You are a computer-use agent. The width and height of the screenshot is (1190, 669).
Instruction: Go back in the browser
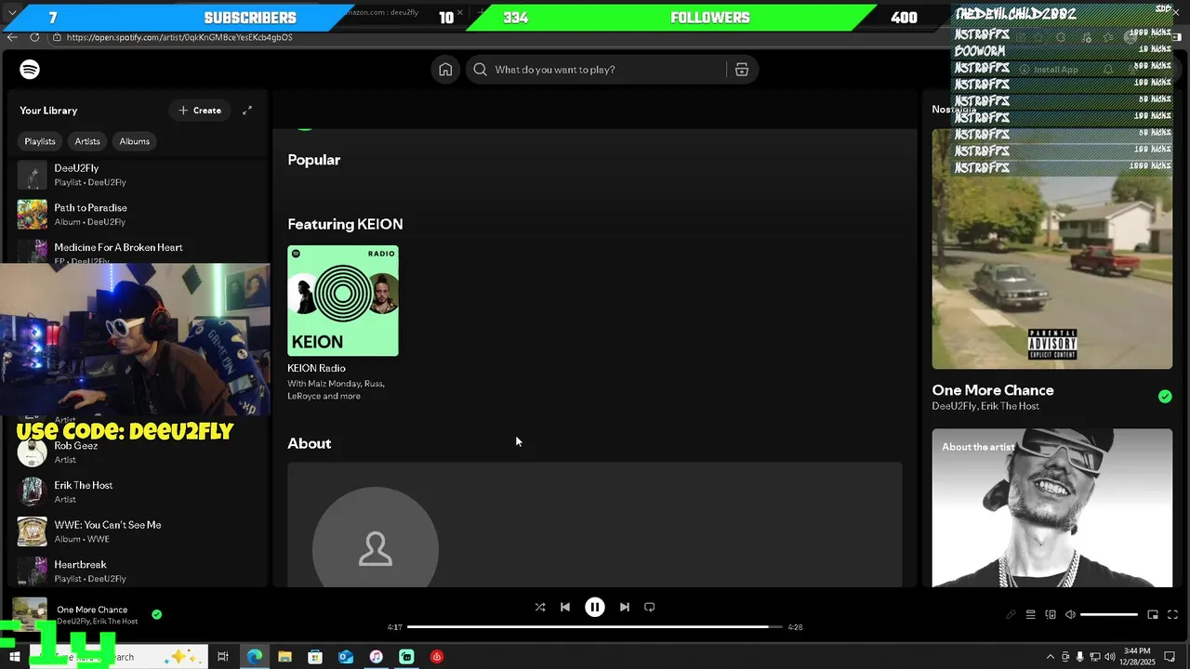click(11, 37)
